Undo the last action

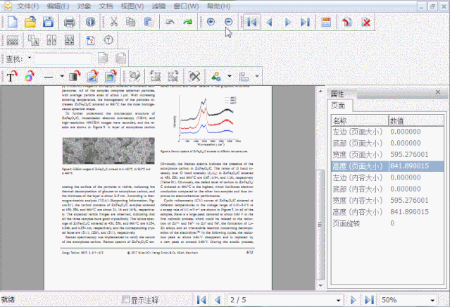[170, 22]
